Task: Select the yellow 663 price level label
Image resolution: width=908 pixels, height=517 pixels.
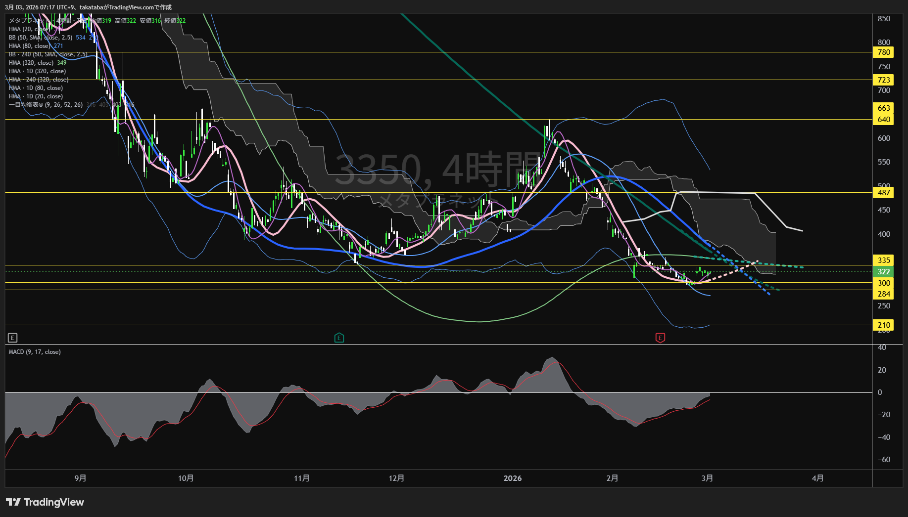Action: (883, 108)
